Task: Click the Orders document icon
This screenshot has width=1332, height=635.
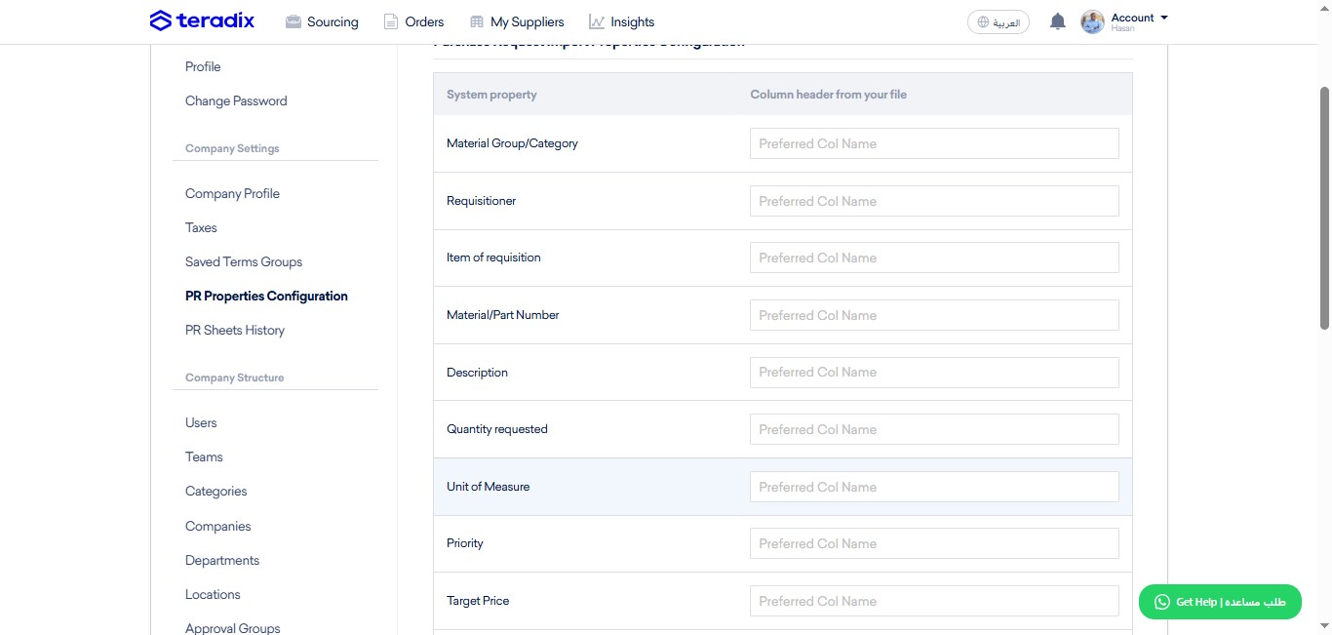Action: (391, 21)
